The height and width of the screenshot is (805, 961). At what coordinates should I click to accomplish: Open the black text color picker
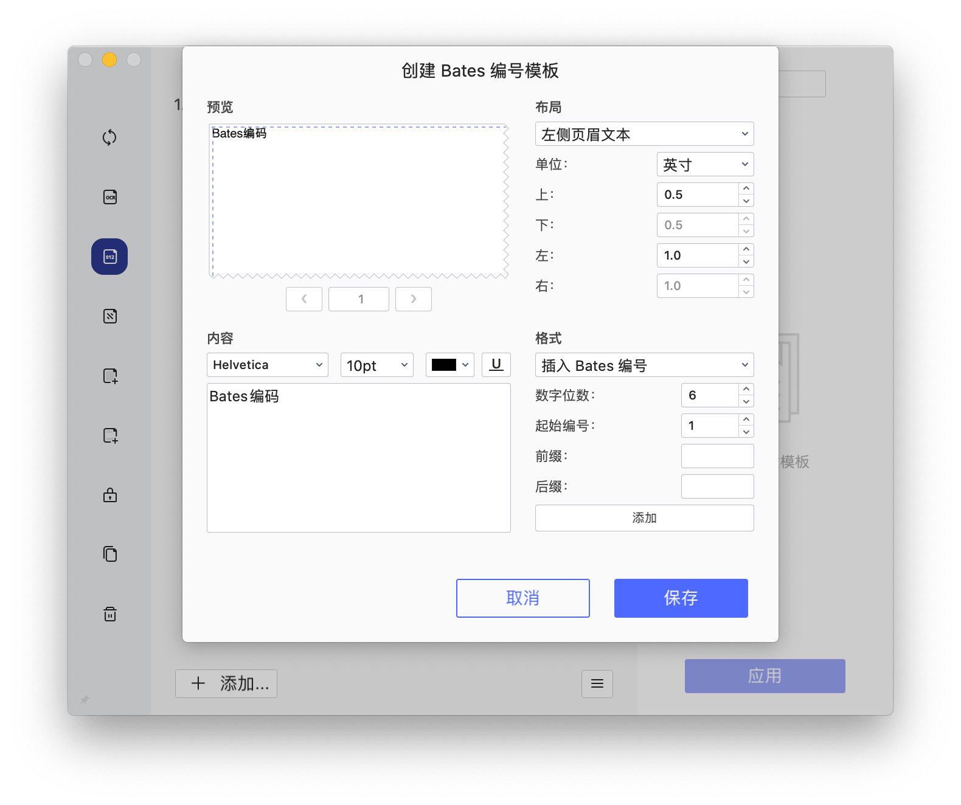(x=449, y=365)
